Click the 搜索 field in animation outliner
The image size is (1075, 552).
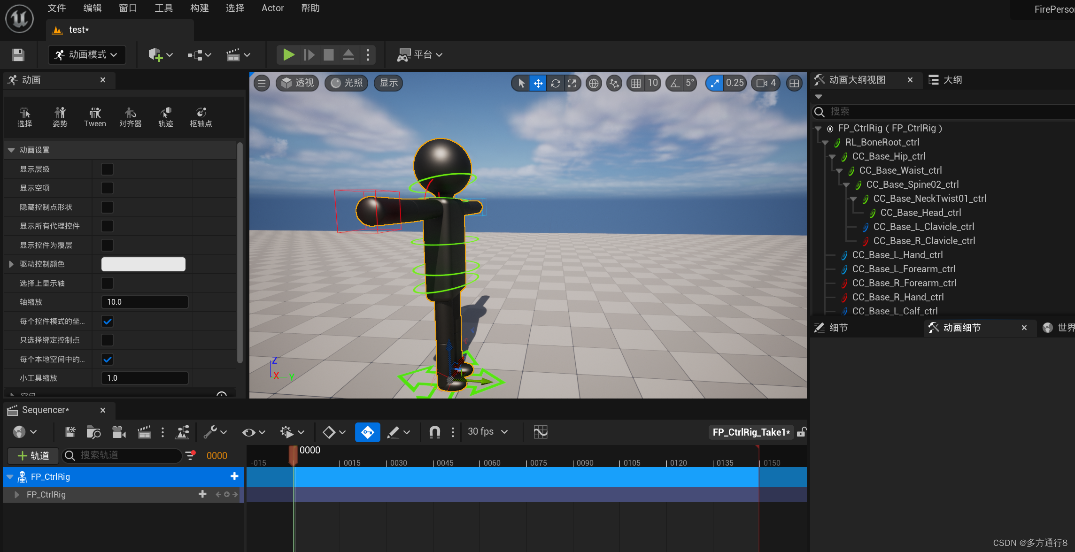(944, 112)
